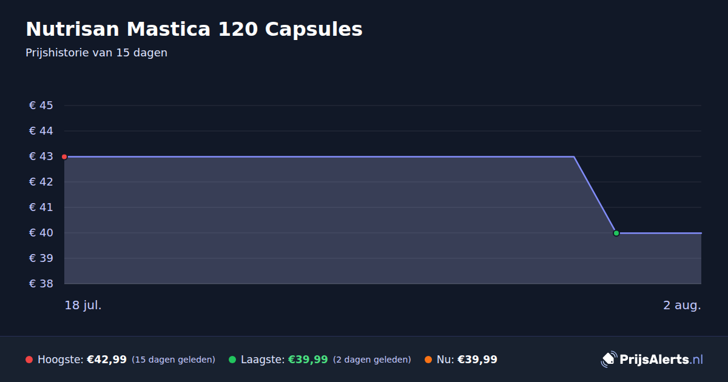Click the € 43 axis label
This screenshot has height=382, width=728.
[41, 156]
